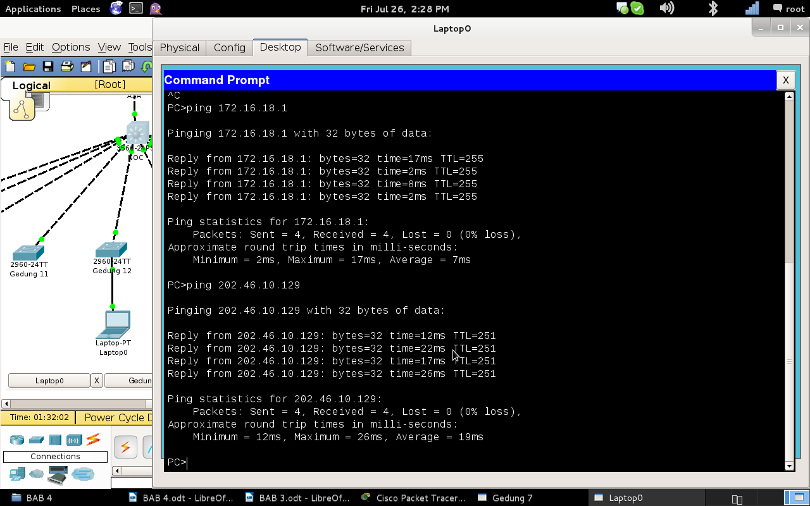Select the Routers device category icon

pyautogui.click(x=16, y=440)
